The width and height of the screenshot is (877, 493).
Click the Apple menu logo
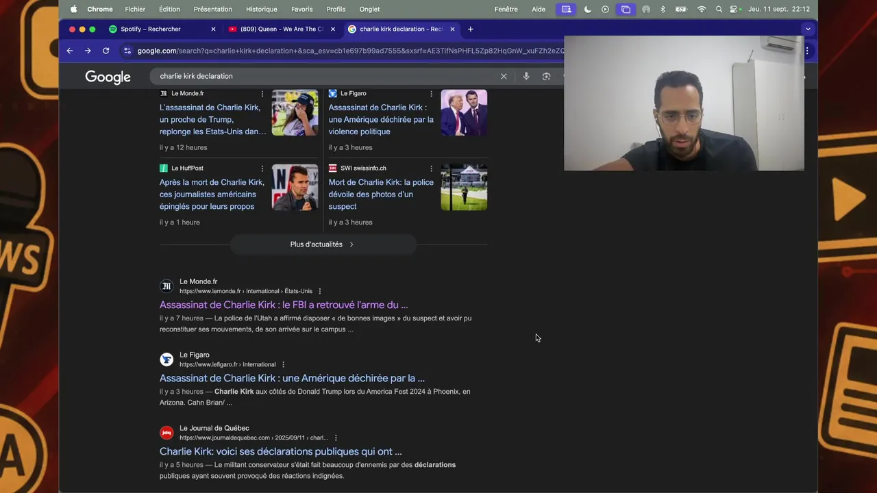pos(73,9)
